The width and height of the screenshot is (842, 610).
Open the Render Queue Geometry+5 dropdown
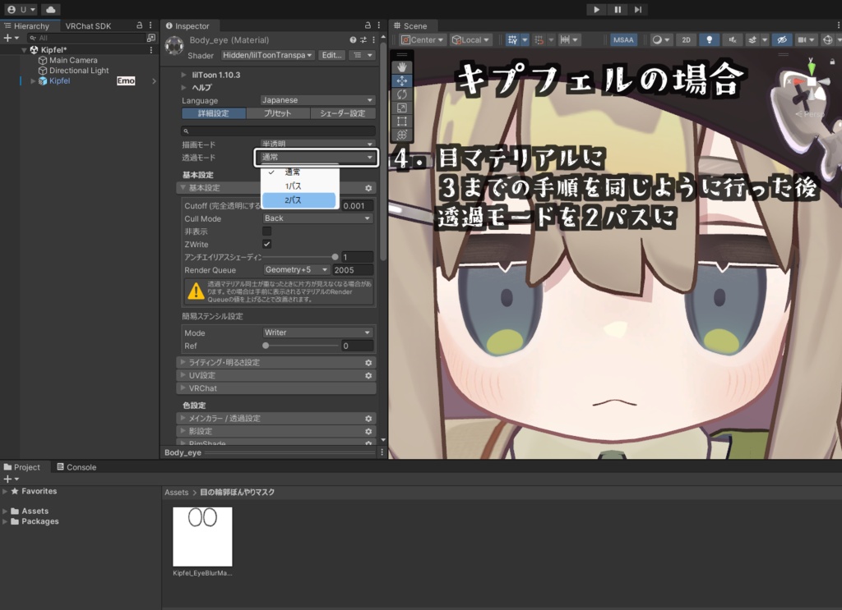pyautogui.click(x=296, y=269)
